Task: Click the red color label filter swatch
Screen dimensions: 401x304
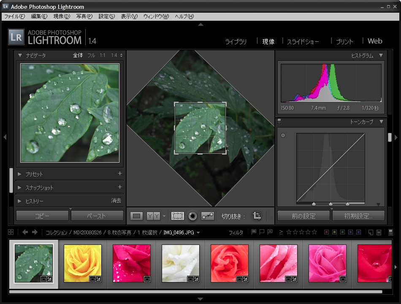Action: [x=326, y=232]
